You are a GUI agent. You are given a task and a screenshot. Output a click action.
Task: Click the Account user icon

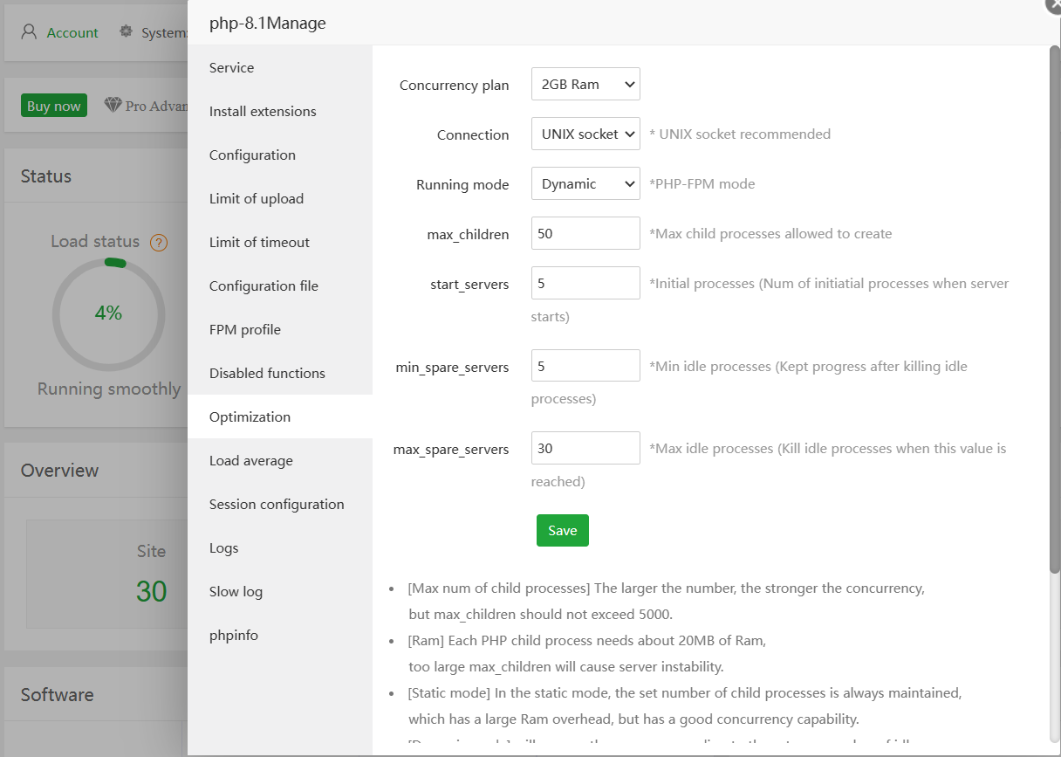point(30,32)
